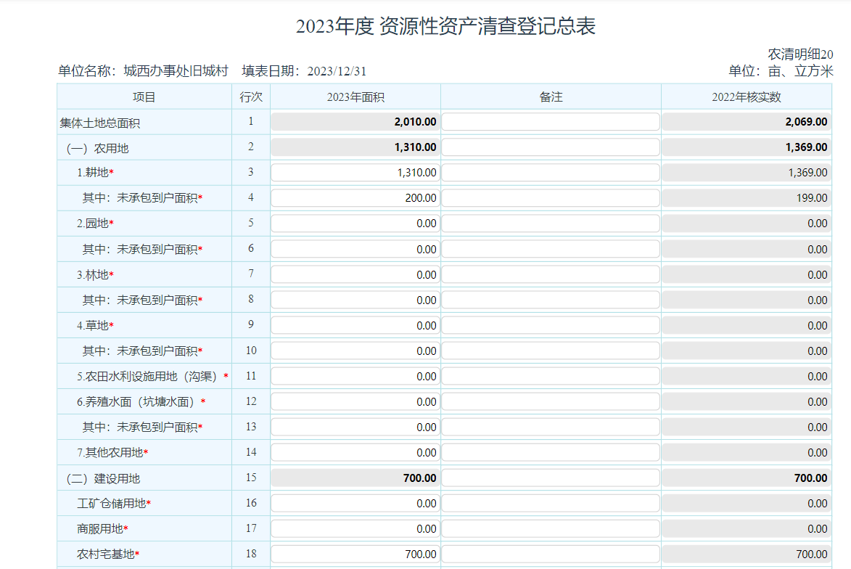Click the 填表日期 2023/12/31 text

(304, 71)
